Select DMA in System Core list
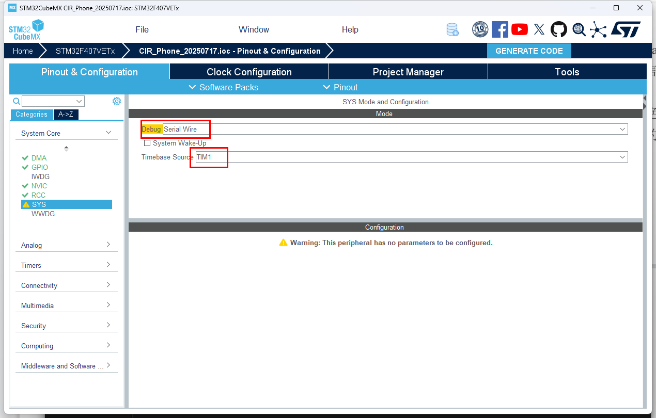This screenshot has width=656, height=418. click(39, 158)
